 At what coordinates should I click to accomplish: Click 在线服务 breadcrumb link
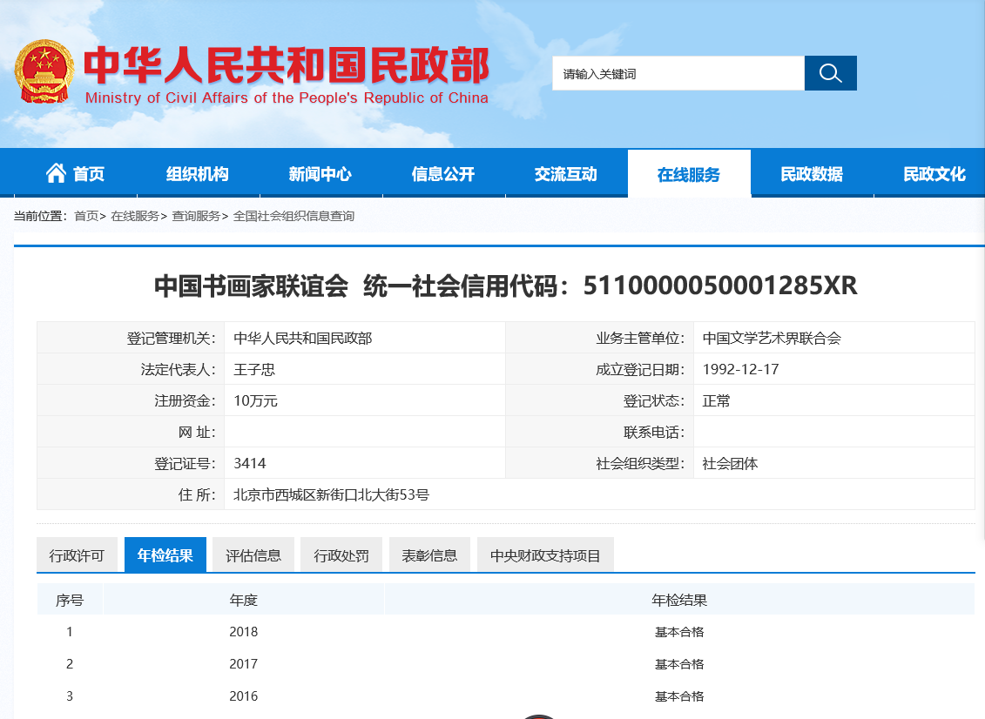click(x=134, y=216)
